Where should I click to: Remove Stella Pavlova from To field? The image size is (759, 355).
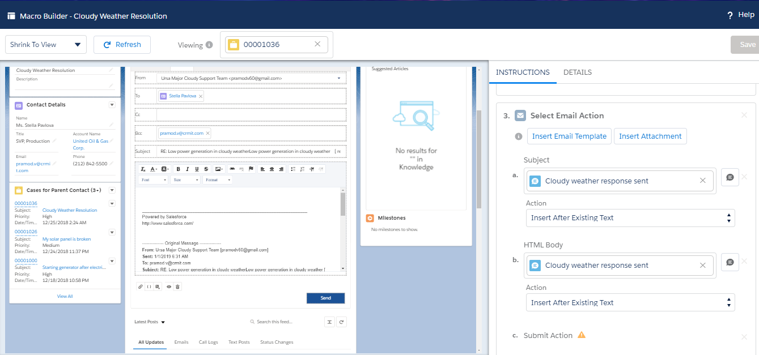pos(201,96)
